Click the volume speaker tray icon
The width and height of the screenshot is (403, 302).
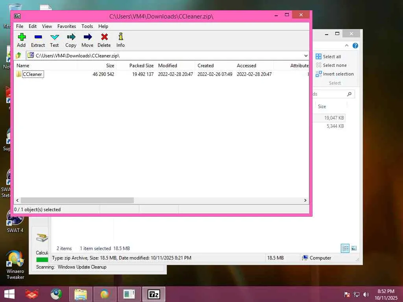[x=366, y=294]
